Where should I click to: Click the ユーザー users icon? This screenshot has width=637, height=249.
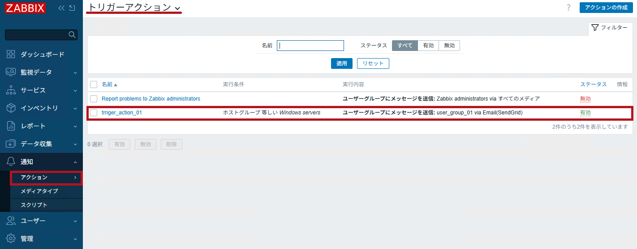[x=11, y=220]
